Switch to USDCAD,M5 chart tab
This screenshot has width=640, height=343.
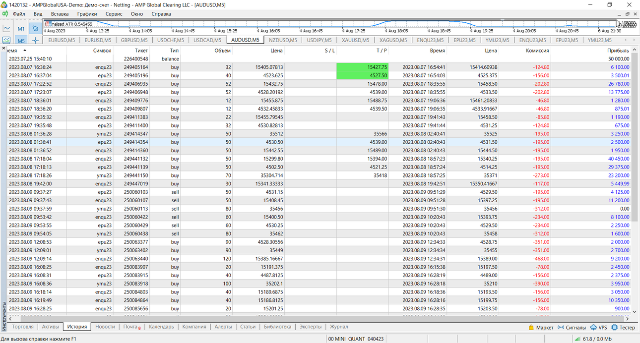[x=207, y=40]
